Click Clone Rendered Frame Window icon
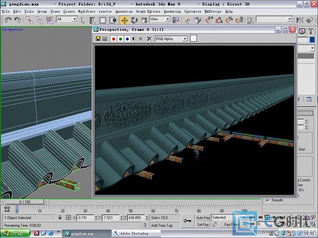This screenshot has width=318, height=238. (105, 39)
